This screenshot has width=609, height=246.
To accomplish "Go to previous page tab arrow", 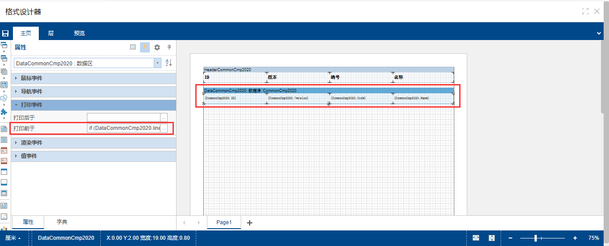I will (184, 222).
